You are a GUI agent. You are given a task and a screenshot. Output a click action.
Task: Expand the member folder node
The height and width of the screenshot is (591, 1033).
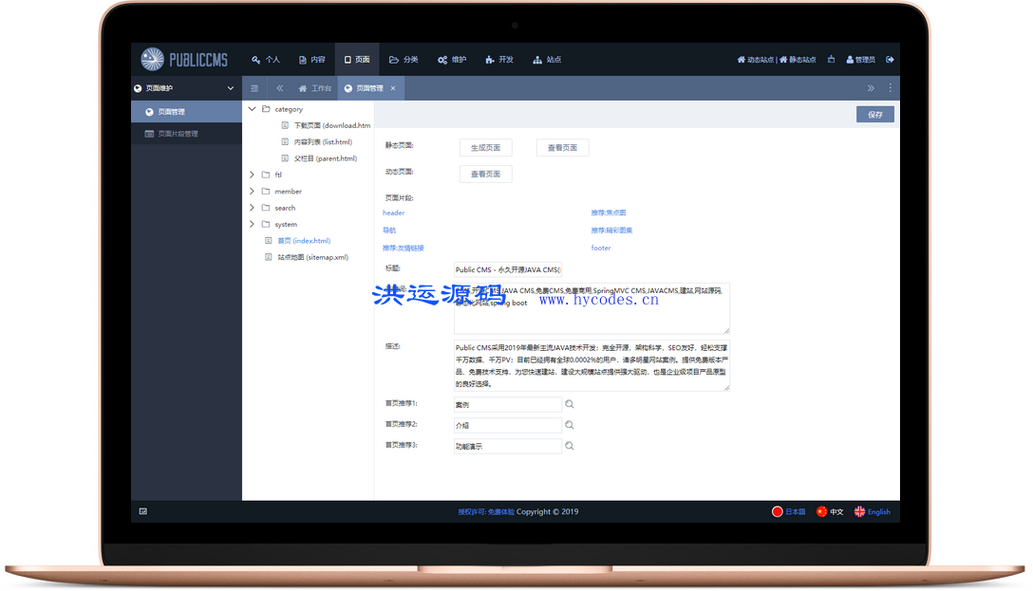pyautogui.click(x=252, y=191)
